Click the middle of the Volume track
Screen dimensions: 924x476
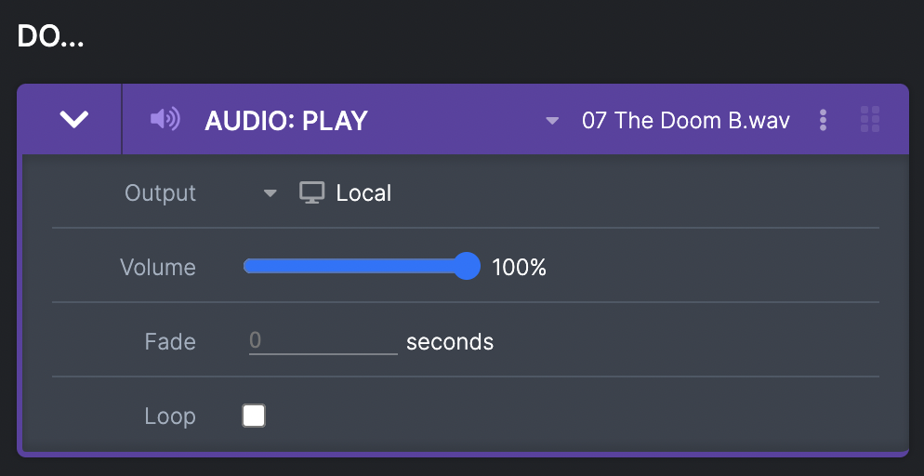coord(355,266)
